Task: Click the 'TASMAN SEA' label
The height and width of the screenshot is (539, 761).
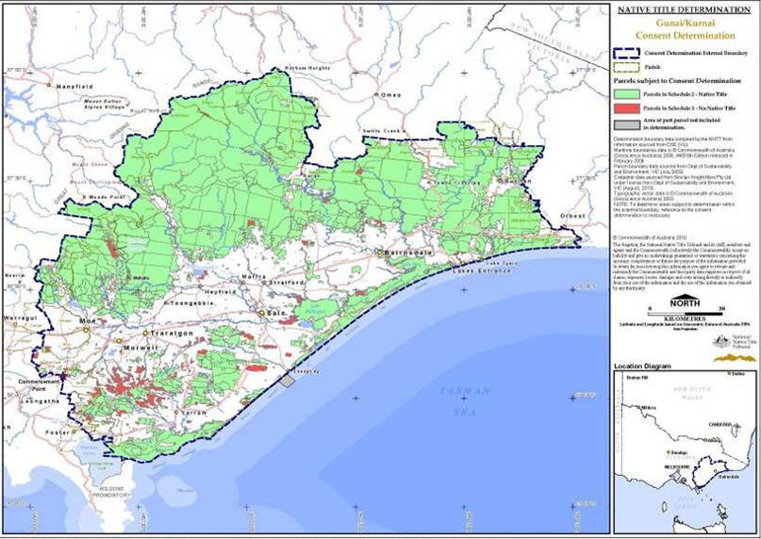Action: click(464, 401)
